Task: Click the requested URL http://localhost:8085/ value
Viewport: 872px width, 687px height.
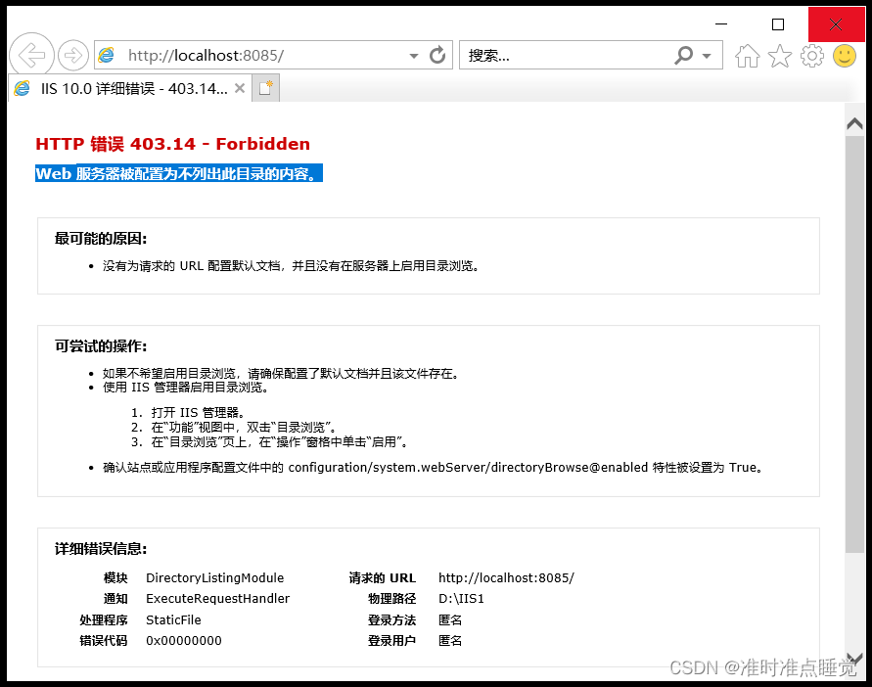Action: point(506,578)
